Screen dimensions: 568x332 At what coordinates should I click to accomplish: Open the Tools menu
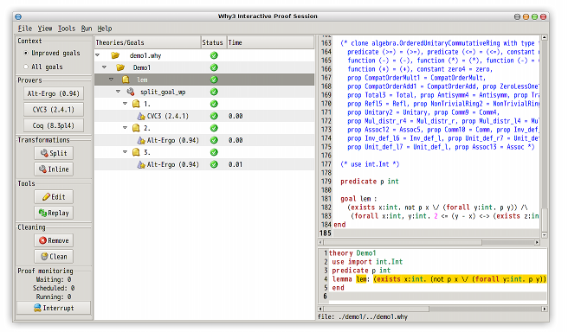click(67, 29)
